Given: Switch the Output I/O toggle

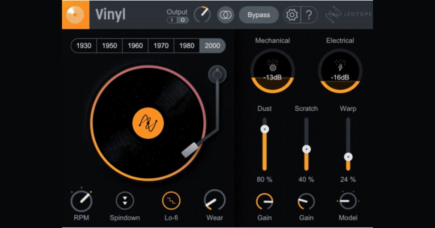Looking at the screenshot, I should coord(177,20).
